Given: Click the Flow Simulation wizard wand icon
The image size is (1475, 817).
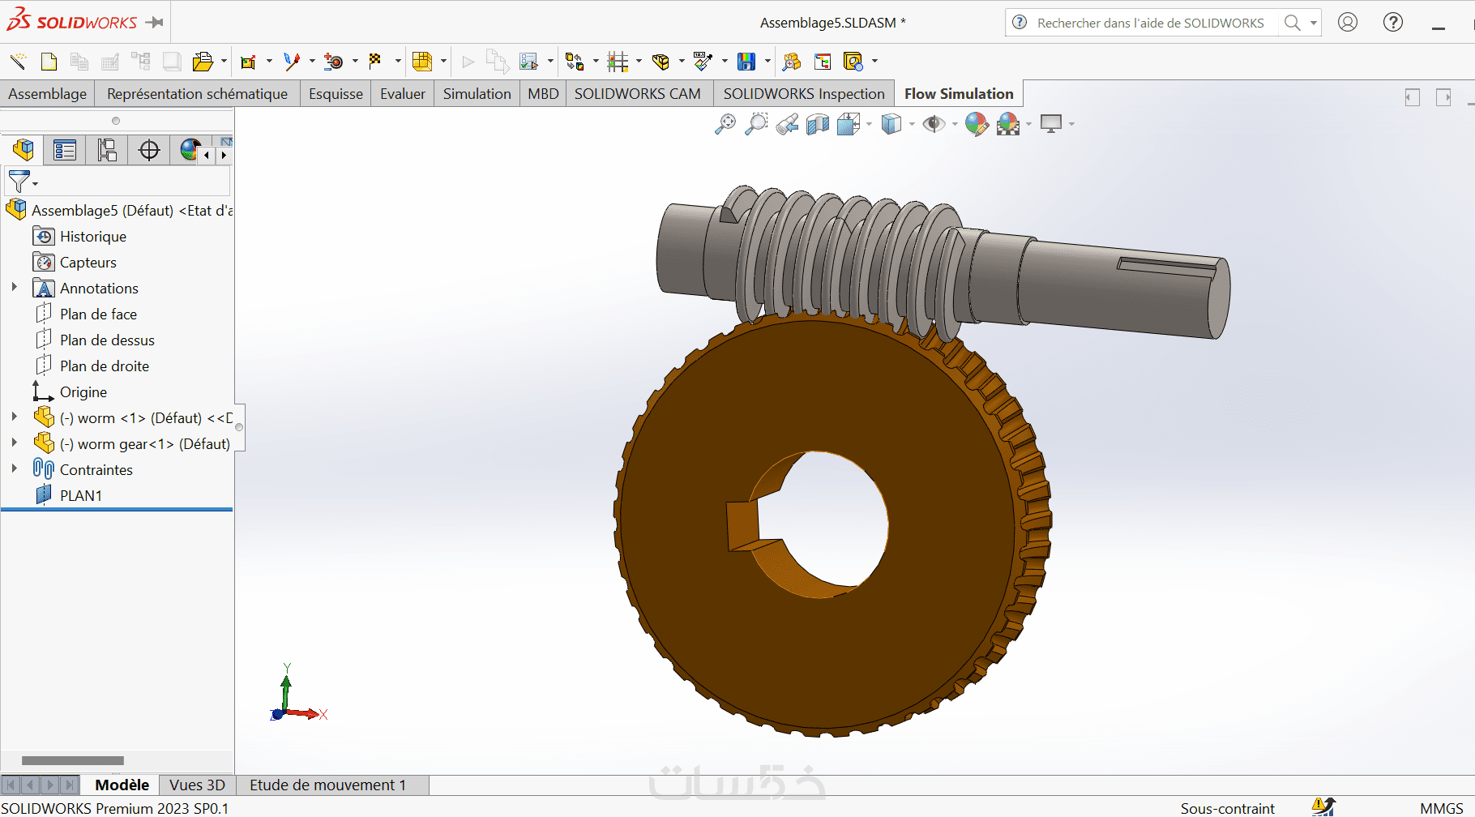Looking at the screenshot, I should pos(18,61).
